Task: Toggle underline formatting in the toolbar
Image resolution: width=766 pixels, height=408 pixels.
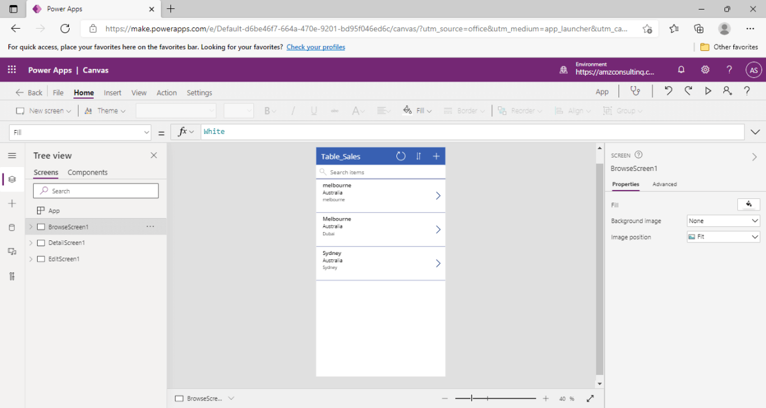Action: pos(313,110)
